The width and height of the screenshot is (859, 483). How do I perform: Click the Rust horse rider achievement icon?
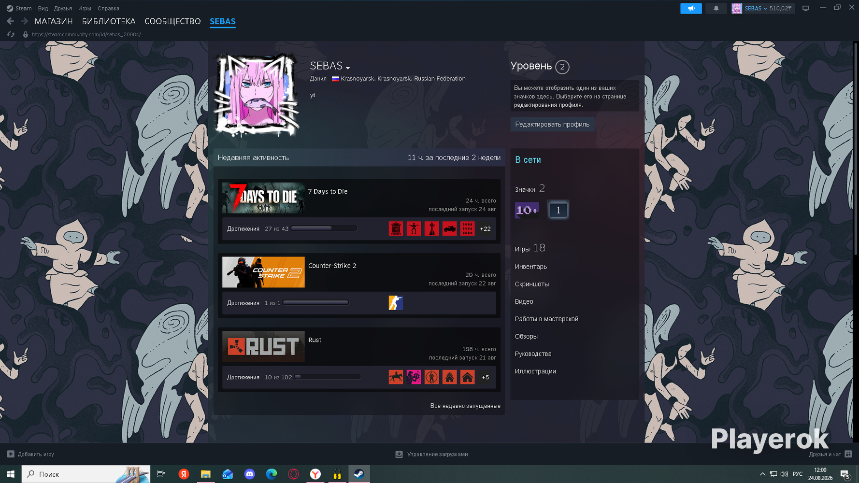tap(396, 377)
